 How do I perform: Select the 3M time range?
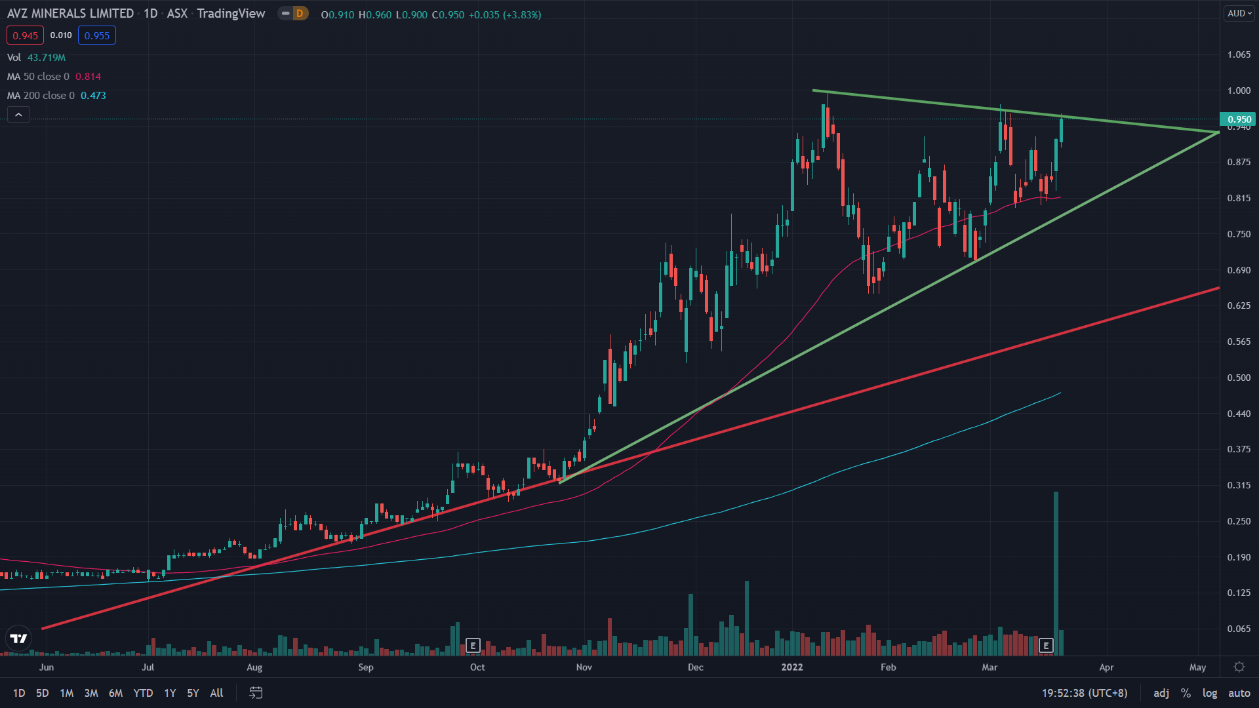(x=91, y=693)
